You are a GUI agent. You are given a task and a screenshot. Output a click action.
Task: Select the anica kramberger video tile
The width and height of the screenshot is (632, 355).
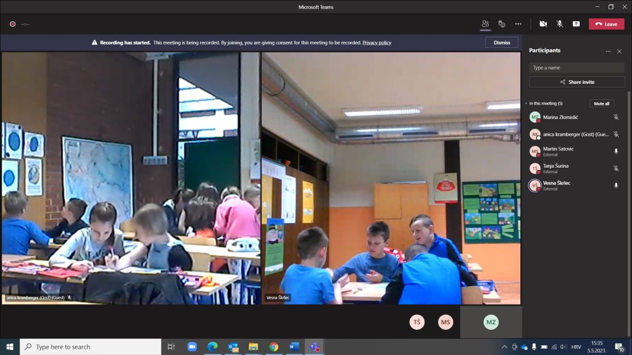[x=131, y=178]
